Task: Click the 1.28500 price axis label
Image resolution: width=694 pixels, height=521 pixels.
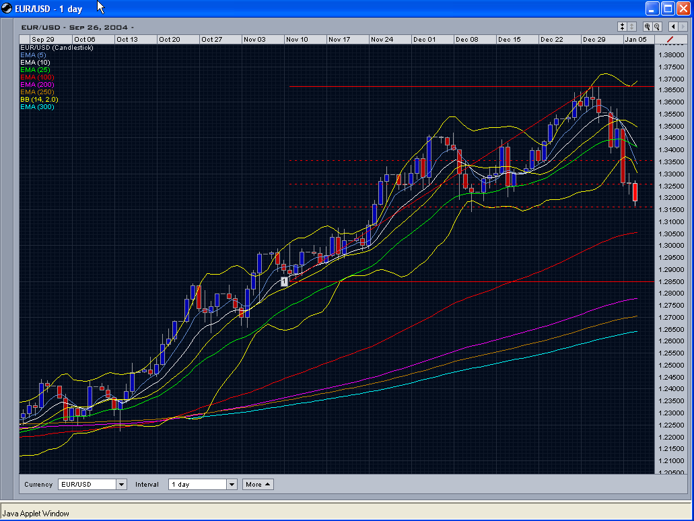Action: (671, 281)
